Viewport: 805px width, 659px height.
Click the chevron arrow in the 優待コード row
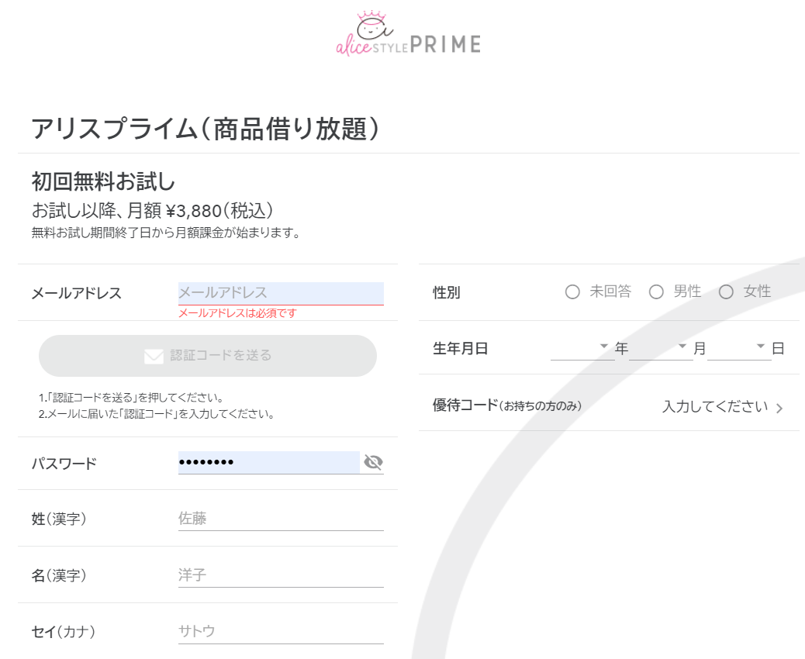779,408
